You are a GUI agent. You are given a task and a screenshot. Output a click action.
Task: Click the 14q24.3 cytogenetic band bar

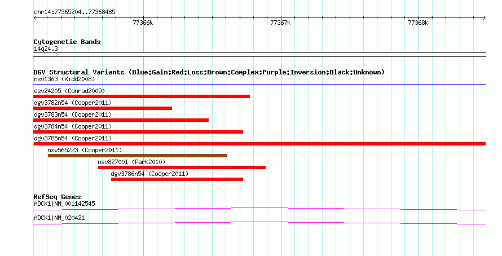[x=259, y=55]
